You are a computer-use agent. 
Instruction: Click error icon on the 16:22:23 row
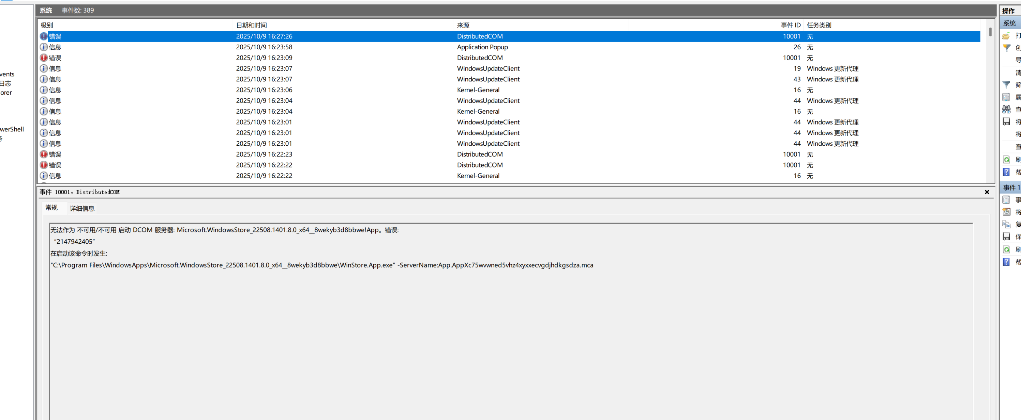(x=44, y=155)
